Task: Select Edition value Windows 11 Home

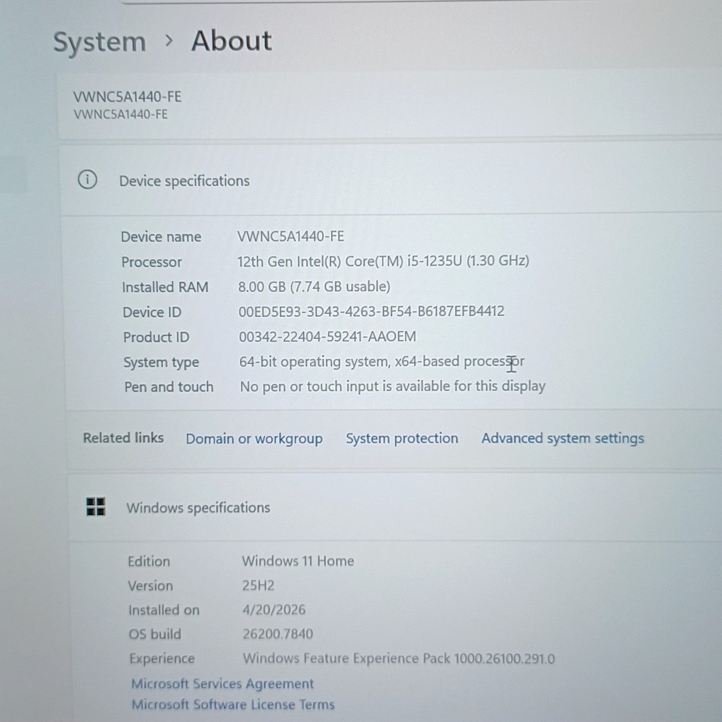Action: pos(298,561)
